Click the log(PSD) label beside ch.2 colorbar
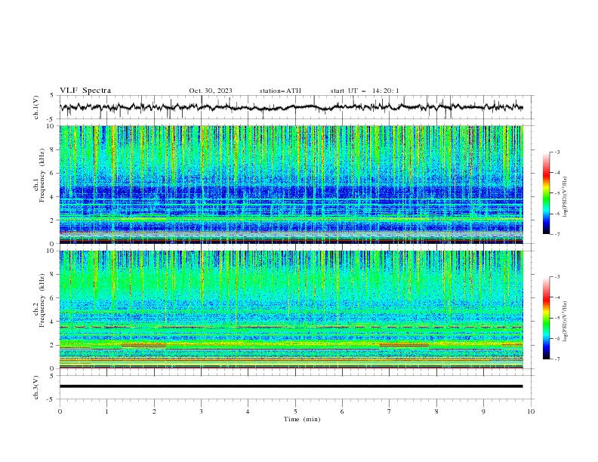The height and width of the screenshot is (462, 598). point(565,322)
